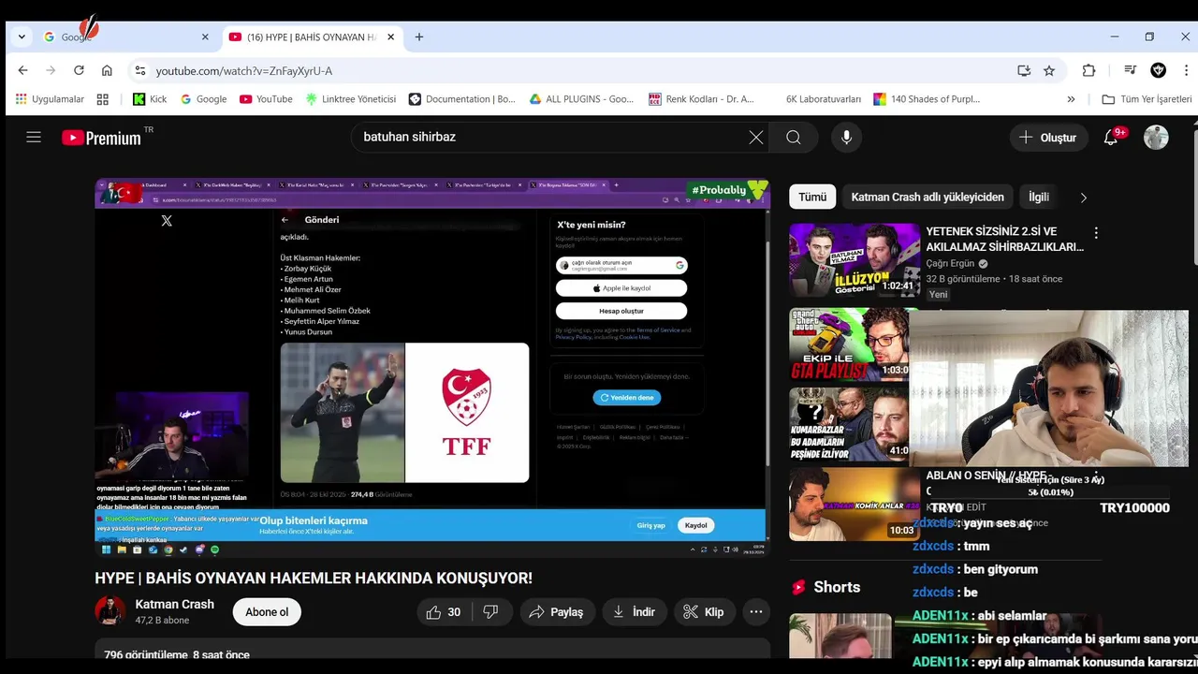Open the account avatar menu
The image size is (1198, 674).
(x=1156, y=138)
